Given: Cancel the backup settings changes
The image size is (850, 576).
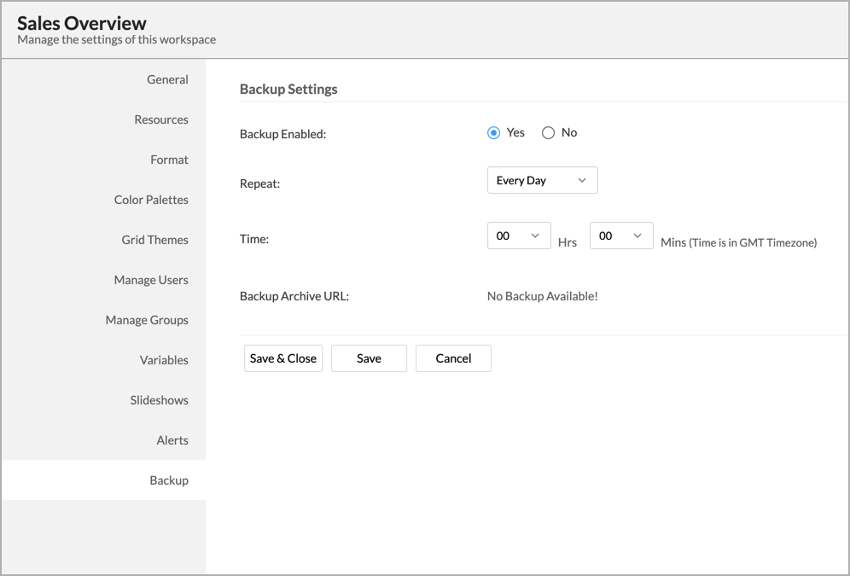Looking at the screenshot, I should coord(453,358).
